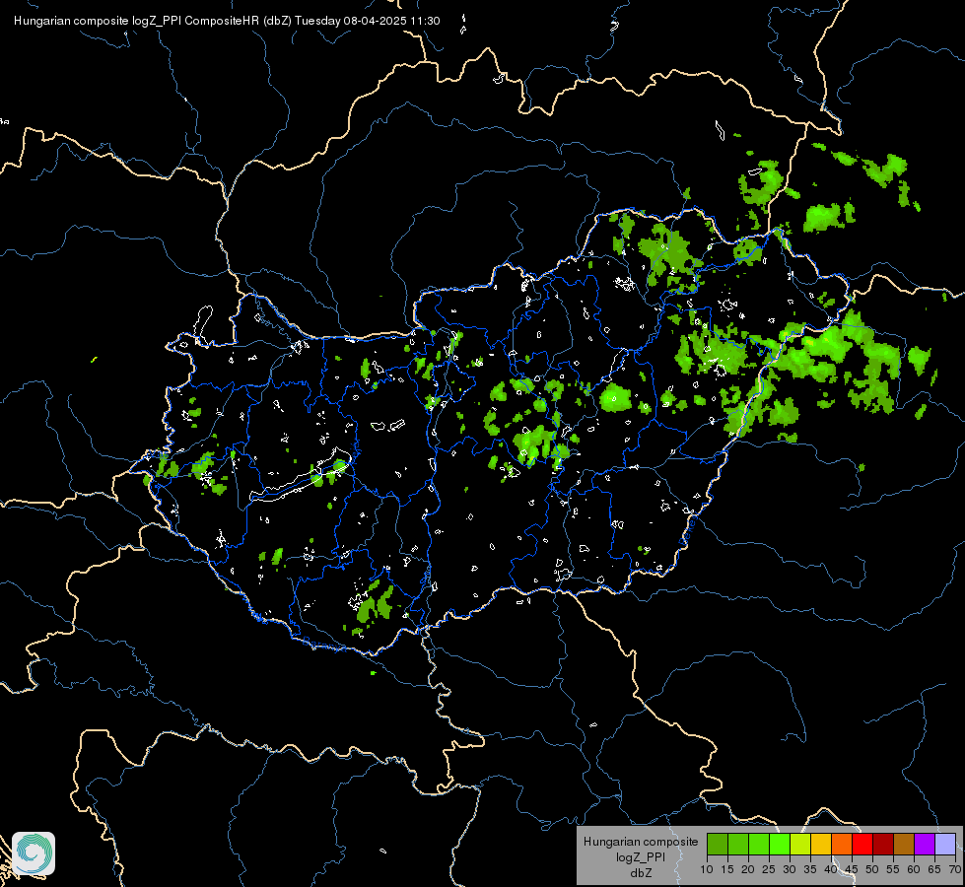
Task: Click the legend scale value 45
Action: pyautogui.click(x=852, y=870)
